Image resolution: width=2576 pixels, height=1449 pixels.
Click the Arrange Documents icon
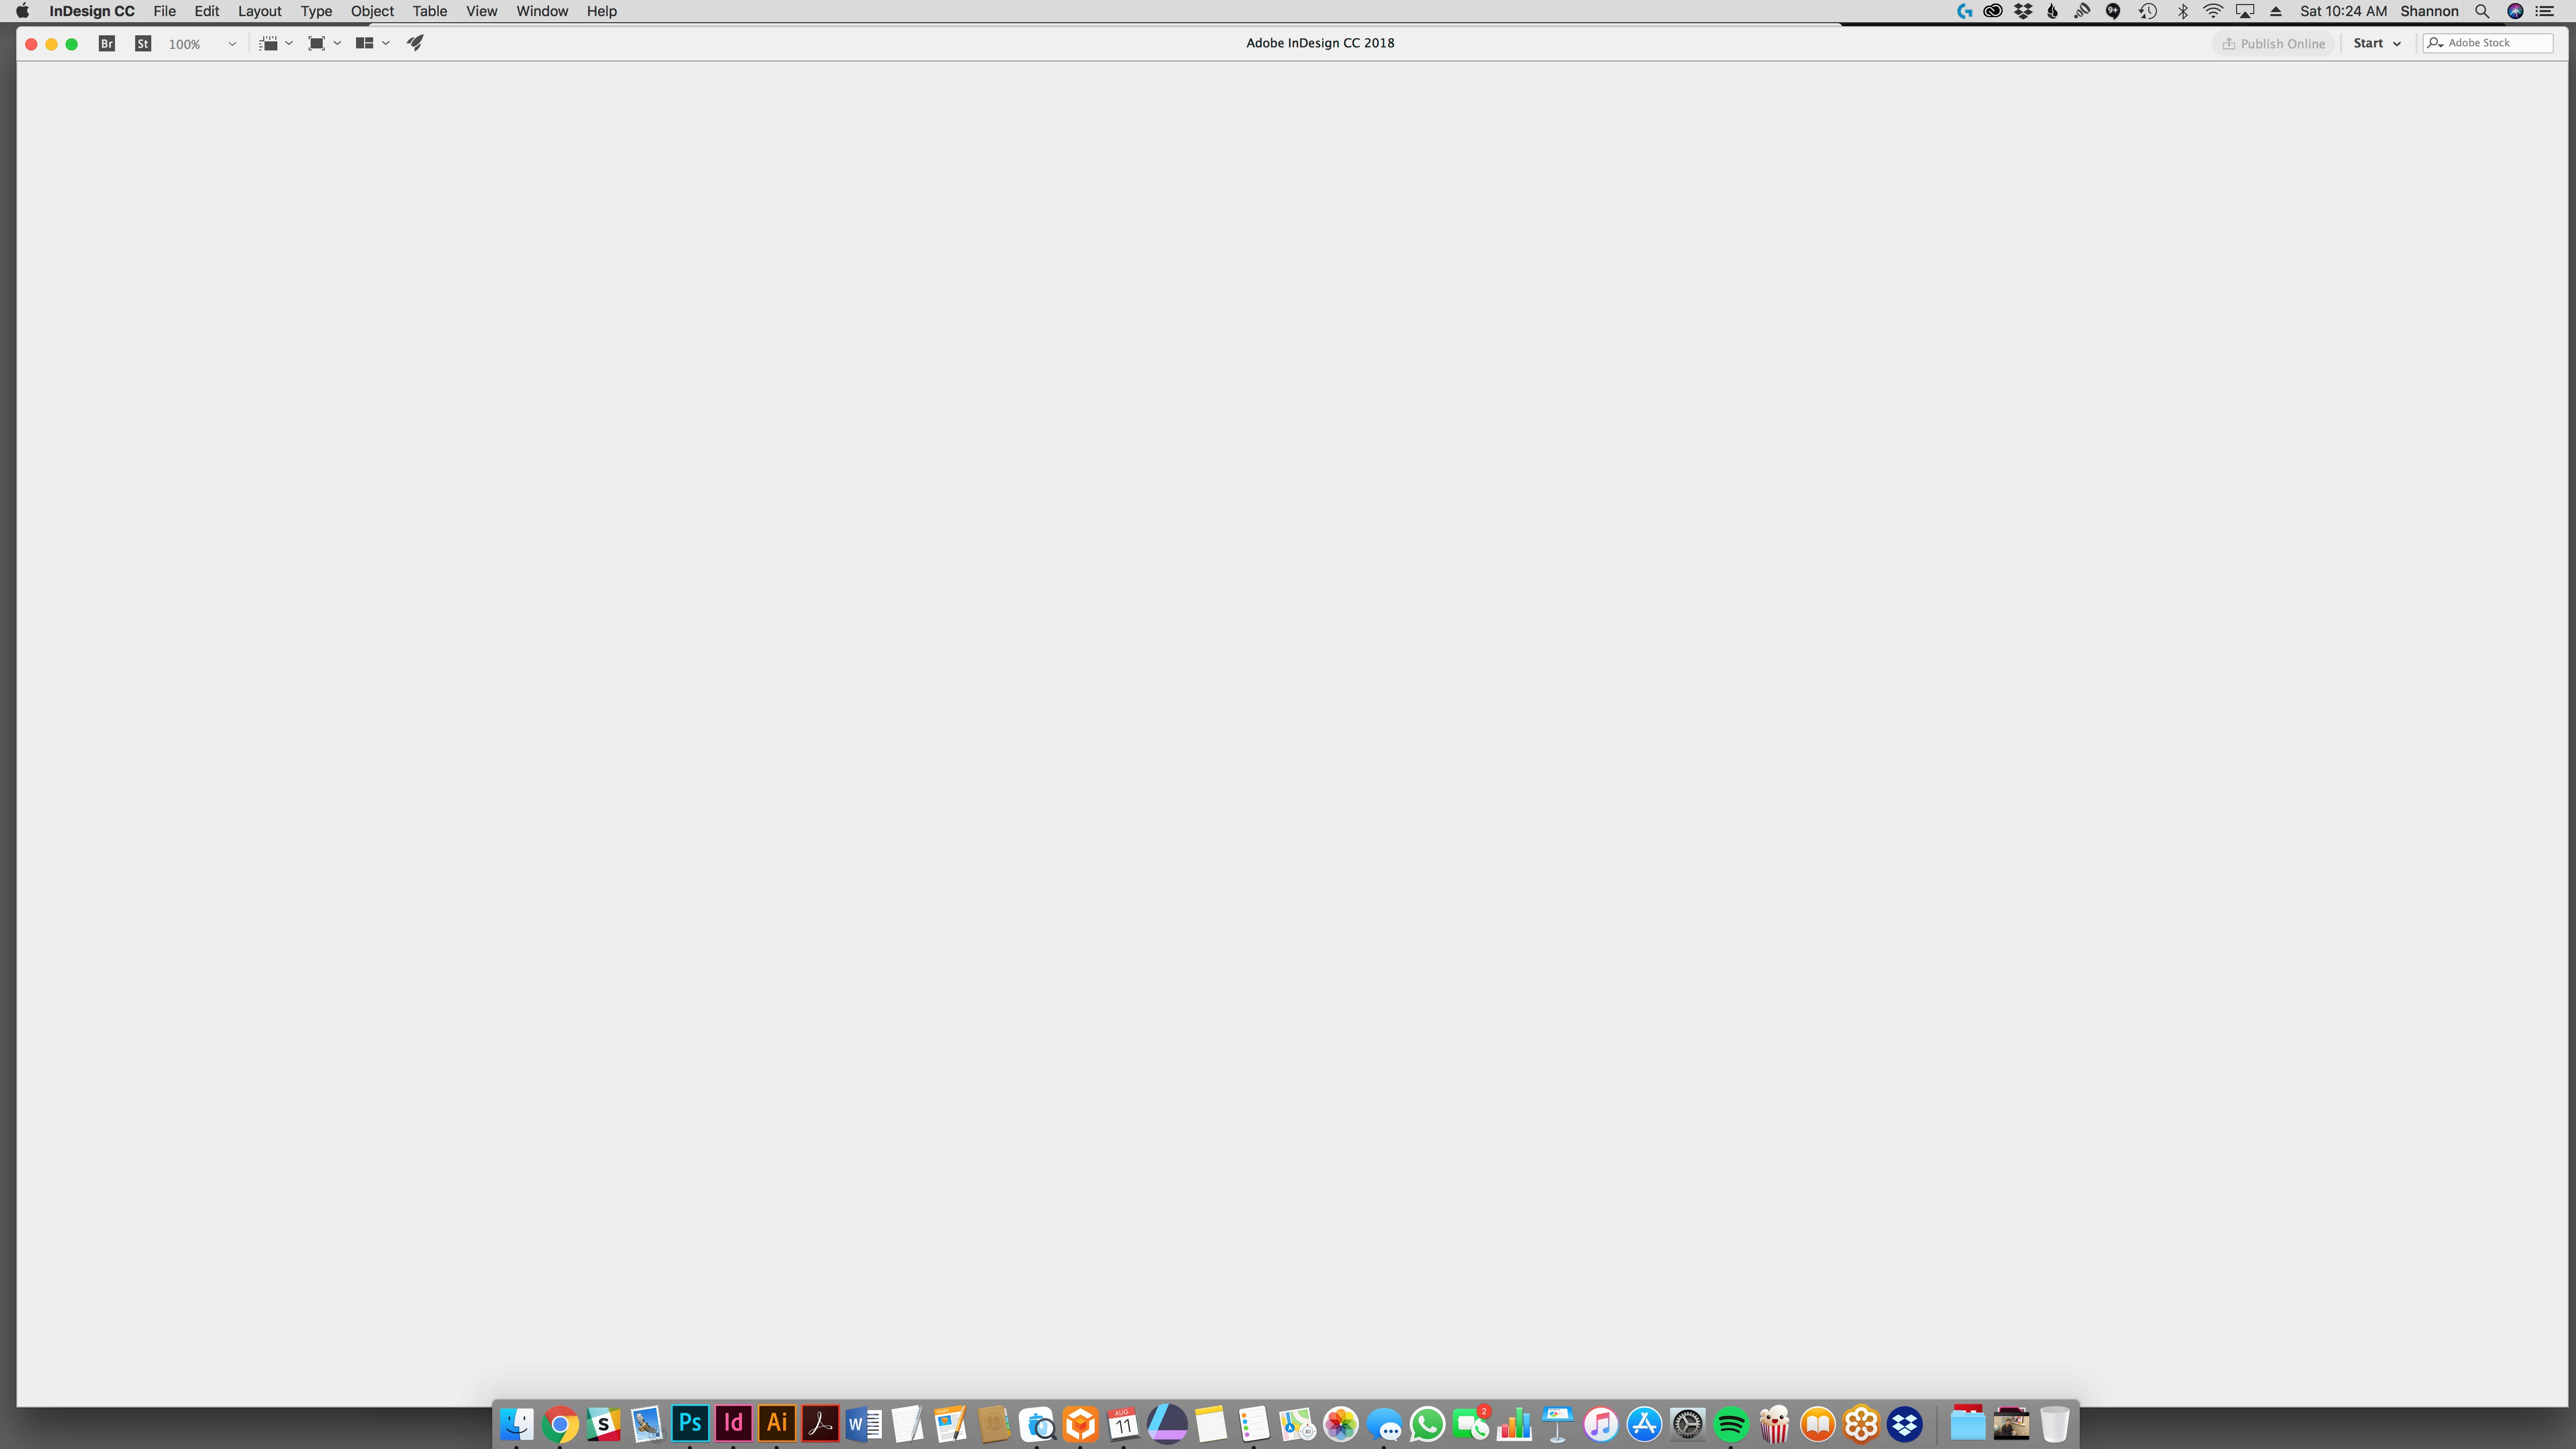[364, 43]
